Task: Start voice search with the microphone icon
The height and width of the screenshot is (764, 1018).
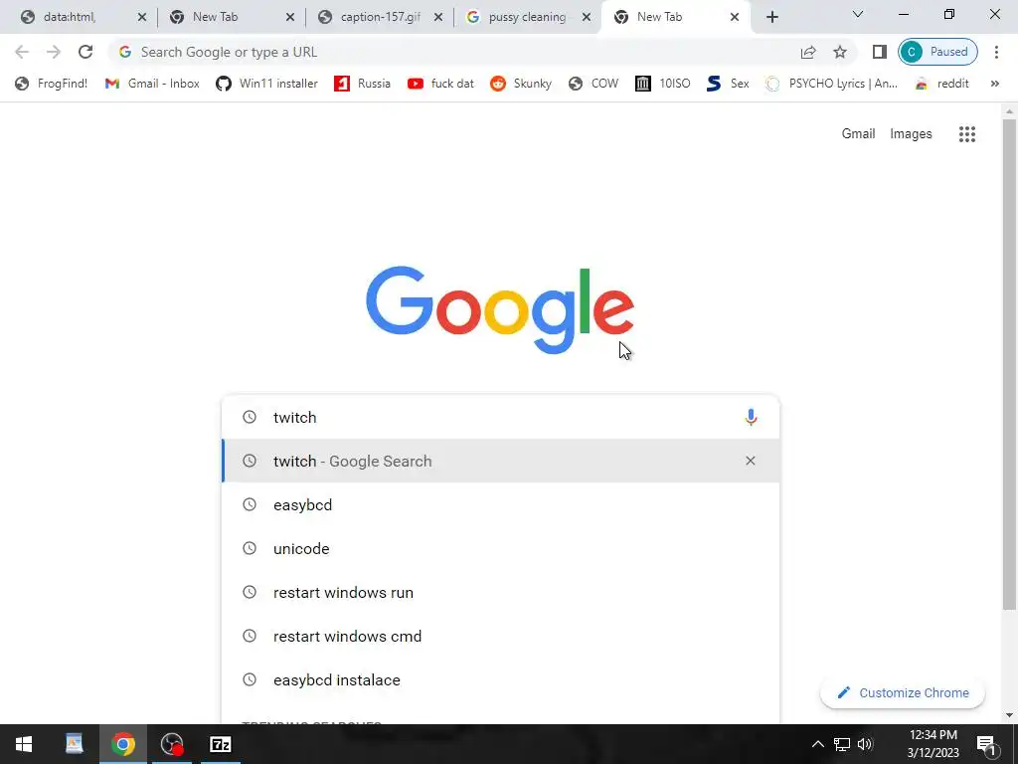Action: [x=751, y=417]
